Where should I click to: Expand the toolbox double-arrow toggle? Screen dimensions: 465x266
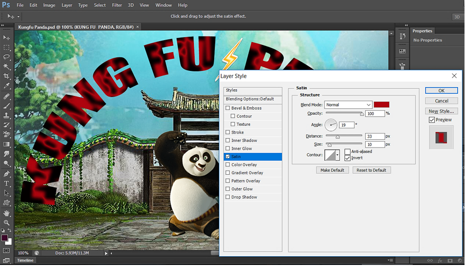click(x=3, y=26)
